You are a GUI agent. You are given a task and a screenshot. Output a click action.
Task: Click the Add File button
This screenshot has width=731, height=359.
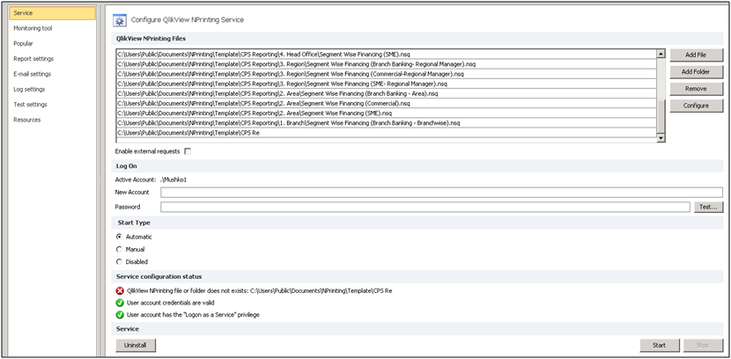(696, 55)
